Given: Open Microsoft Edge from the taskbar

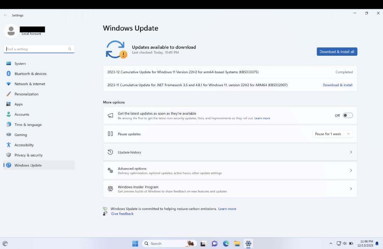Looking at the screenshot, I should click(x=226, y=243).
